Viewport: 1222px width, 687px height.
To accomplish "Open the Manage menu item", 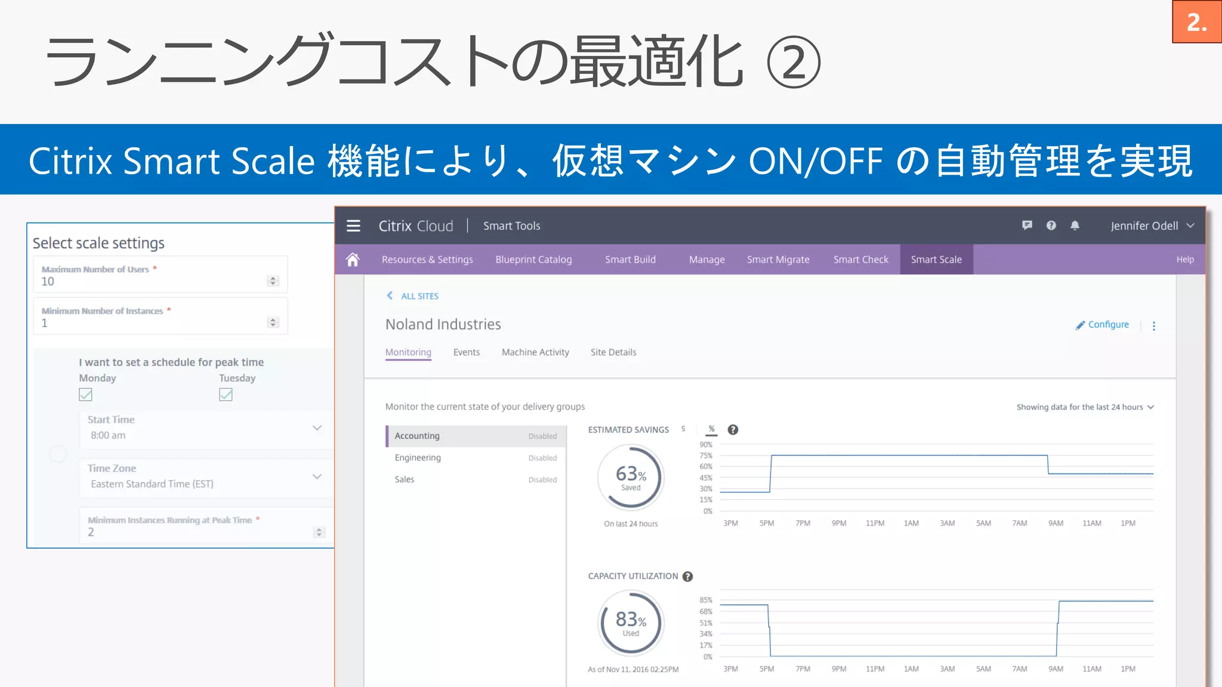I will pos(706,259).
